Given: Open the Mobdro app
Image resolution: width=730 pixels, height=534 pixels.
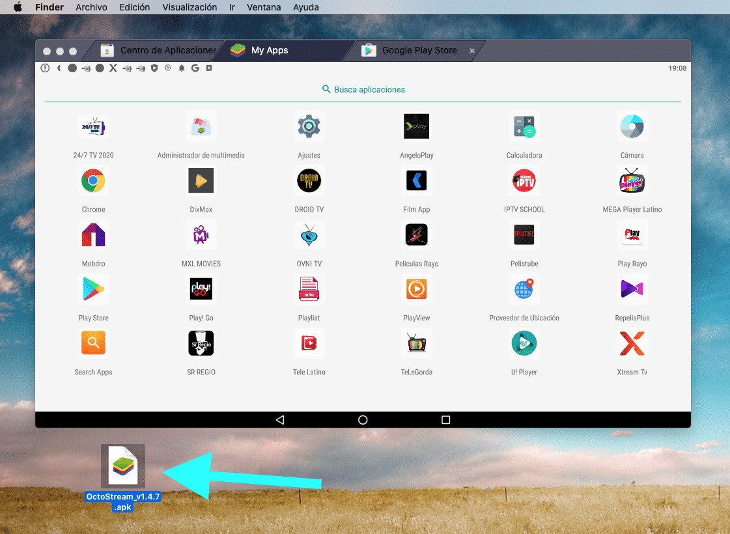Looking at the screenshot, I should [93, 235].
